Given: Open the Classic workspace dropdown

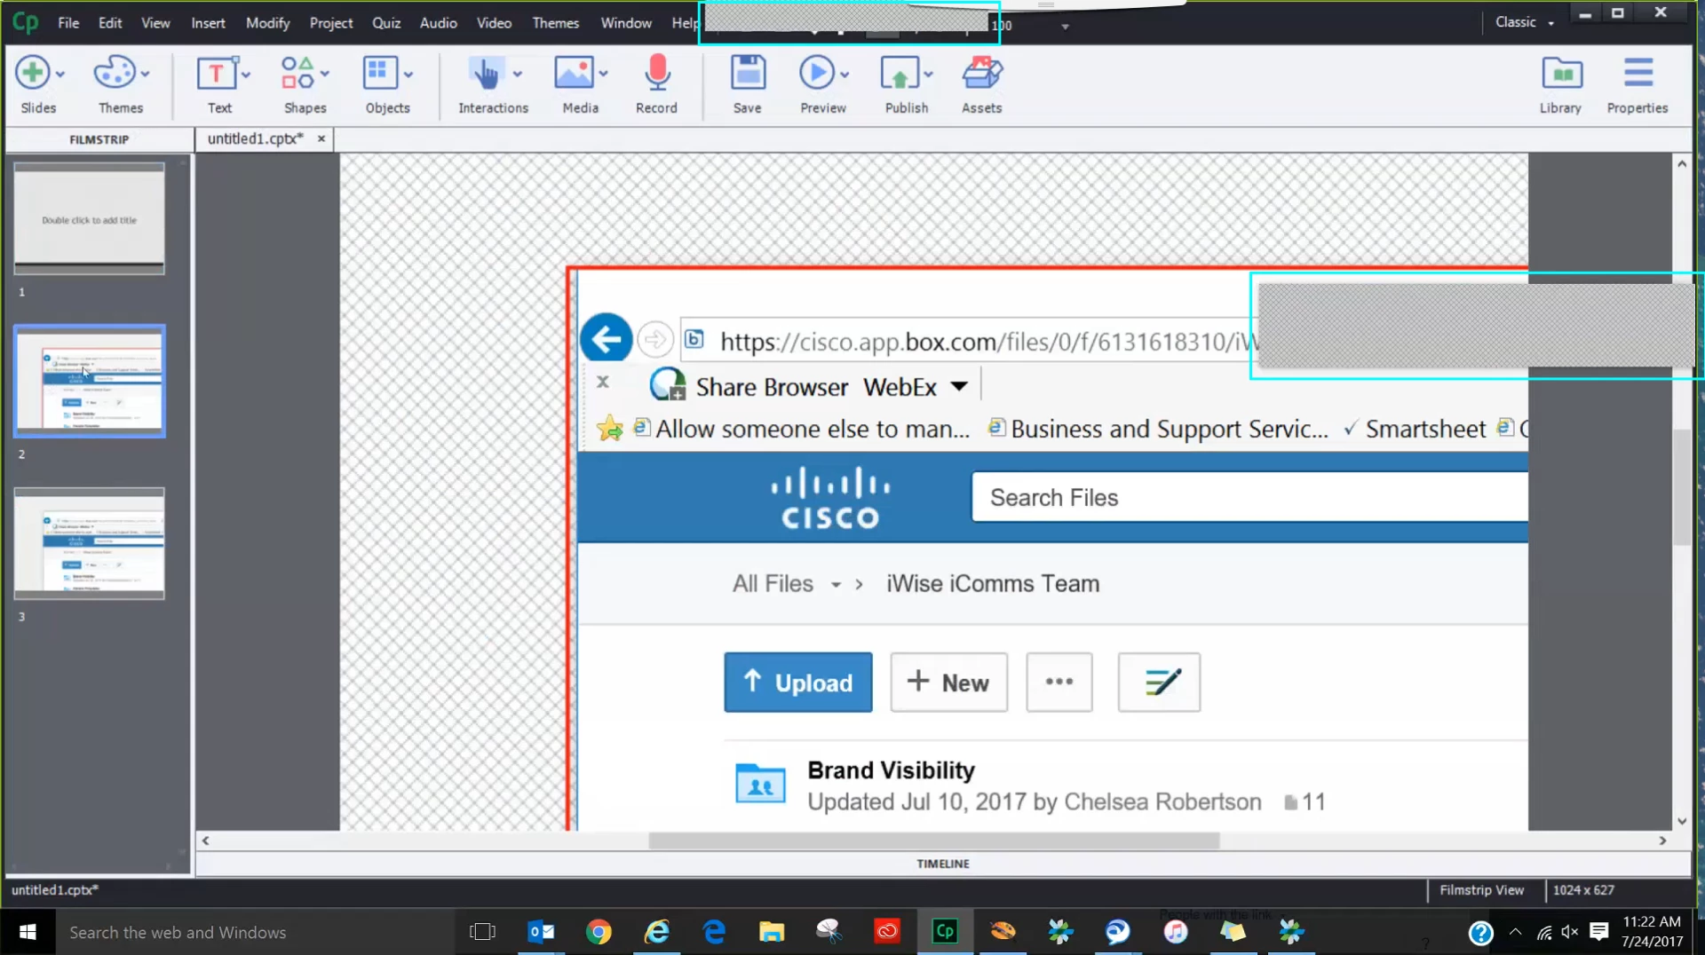Looking at the screenshot, I should pyautogui.click(x=1525, y=22).
